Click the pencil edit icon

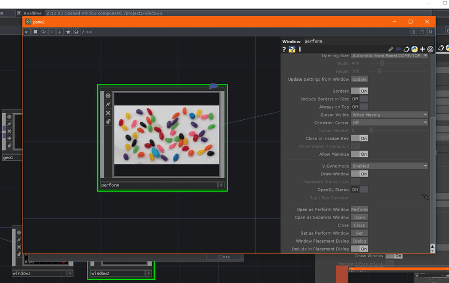[x=391, y=49]
